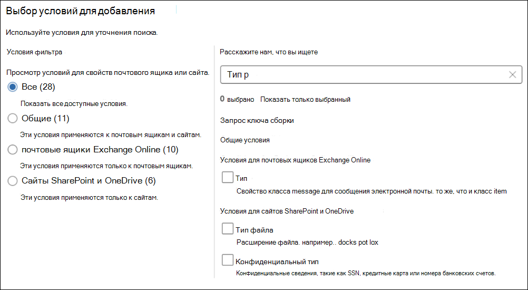This screenshot has width=528, height=290.
Task: Click description 'Конфиденциальные сведения, такие как SSN'
Action: click(298, 273)
